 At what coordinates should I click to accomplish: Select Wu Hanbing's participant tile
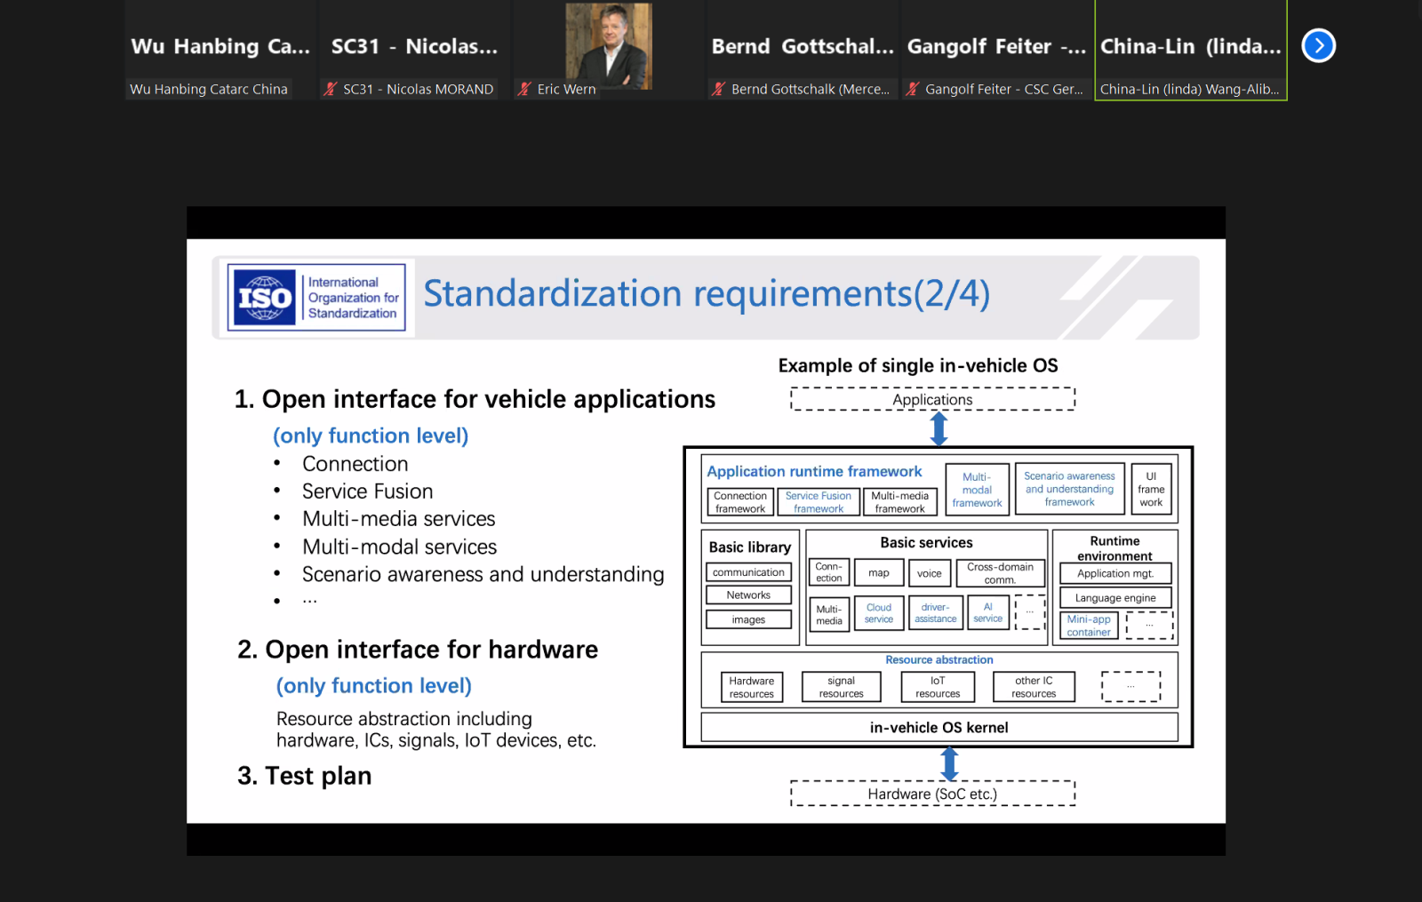tap(220, 50)
